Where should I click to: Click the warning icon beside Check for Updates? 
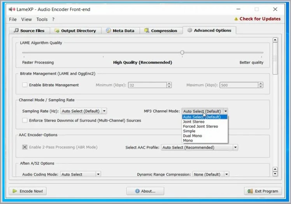click(236, 19)
